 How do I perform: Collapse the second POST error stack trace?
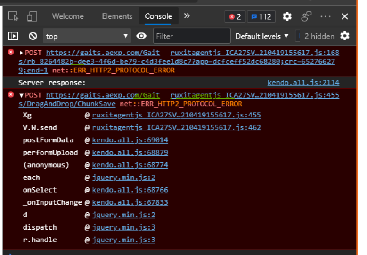click(x=21, y=95)
